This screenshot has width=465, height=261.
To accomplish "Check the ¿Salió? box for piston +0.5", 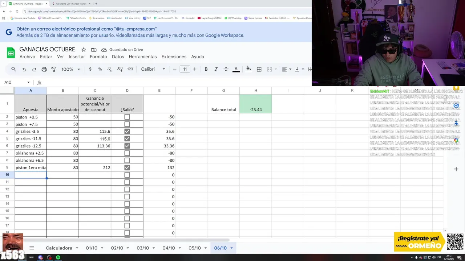I will click(127, 117).
